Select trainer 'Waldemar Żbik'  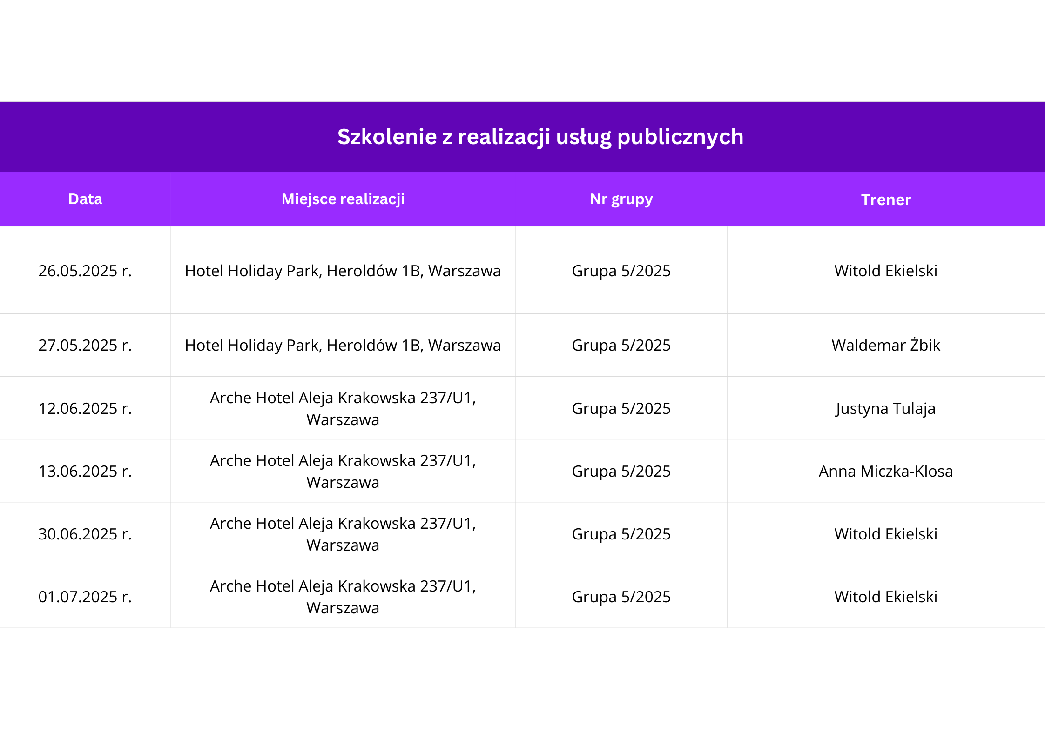886,345
